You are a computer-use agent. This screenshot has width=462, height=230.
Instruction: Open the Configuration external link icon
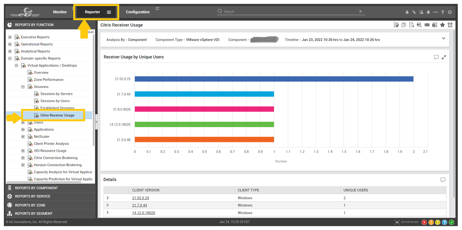tap(157, 8)
